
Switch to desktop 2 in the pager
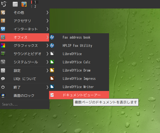click(x=35, y=6)
